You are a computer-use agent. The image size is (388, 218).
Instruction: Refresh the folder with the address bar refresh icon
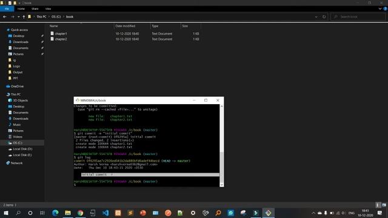pos(324,17)
